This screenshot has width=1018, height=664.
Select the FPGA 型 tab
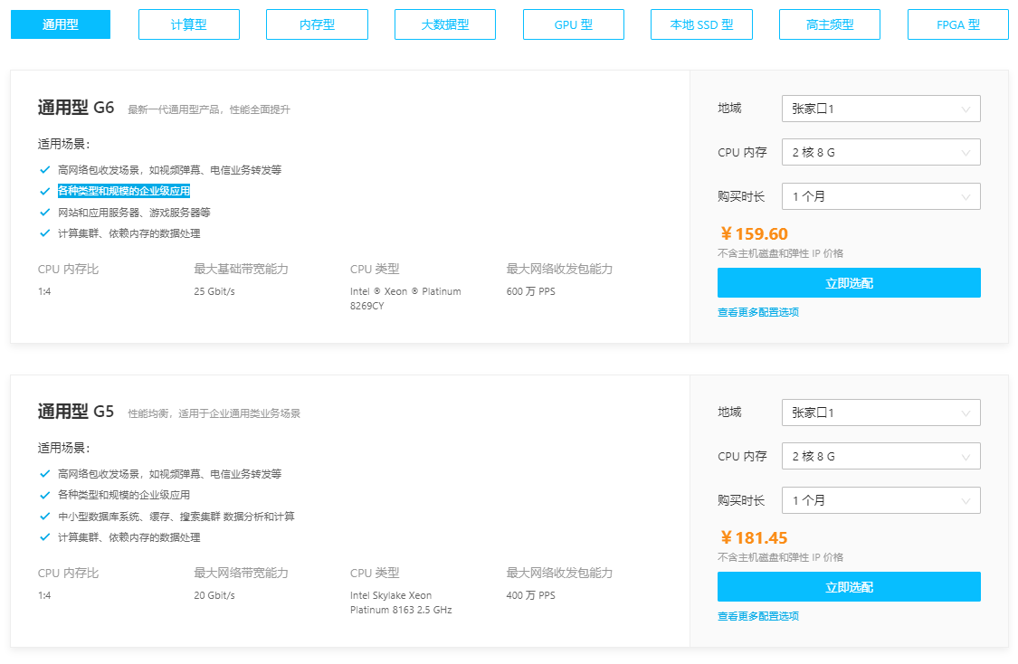[957, 24]
